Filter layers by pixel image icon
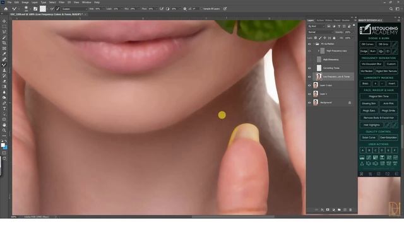Viewport: 404px width, 227px height. [x=329, y=26]
